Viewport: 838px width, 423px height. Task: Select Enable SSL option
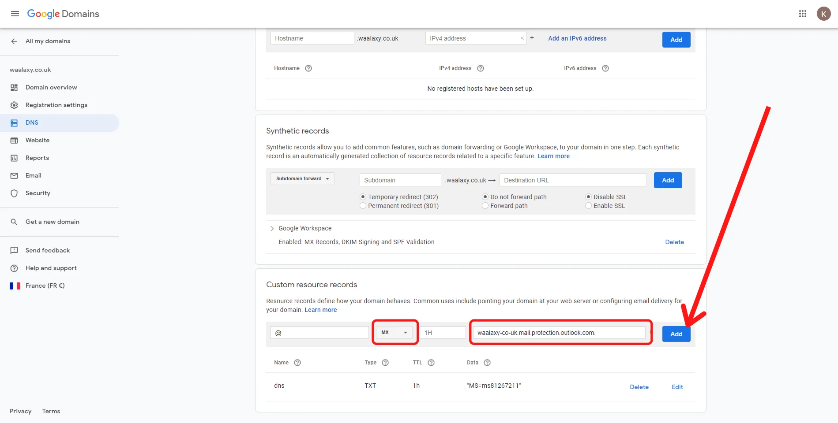(x=588, y=206)
